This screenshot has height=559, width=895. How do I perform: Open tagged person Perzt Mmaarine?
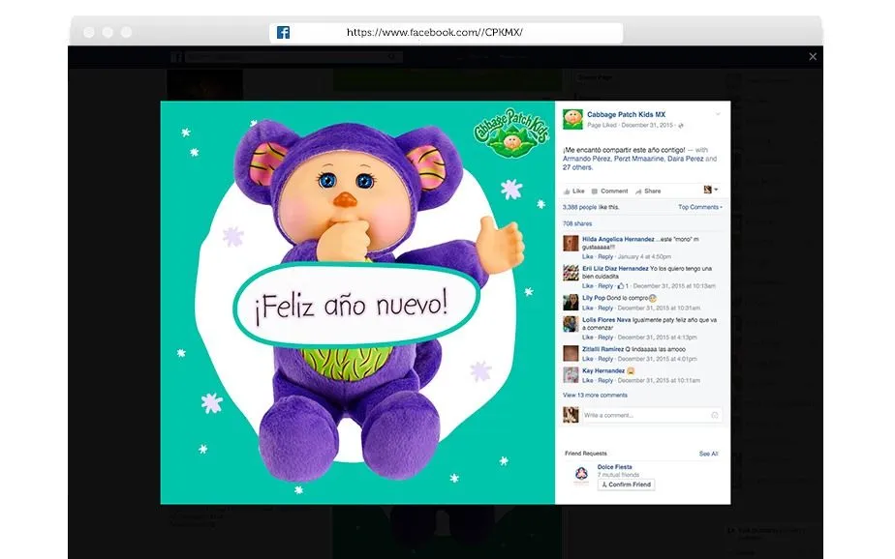click(x=638, y=159)
